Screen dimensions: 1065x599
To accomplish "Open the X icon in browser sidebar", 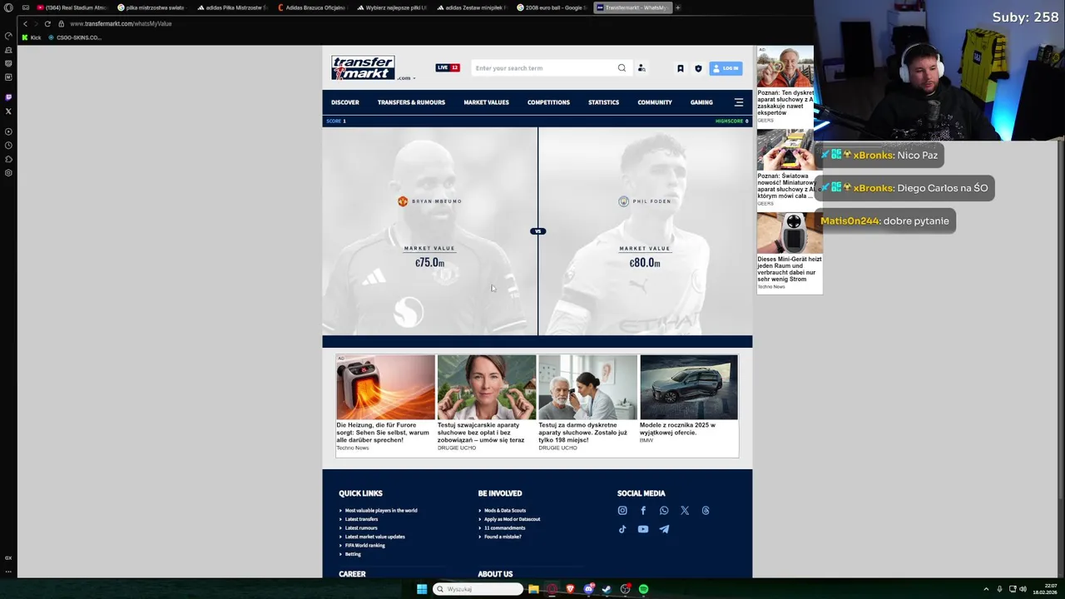I will coord(8,111).
